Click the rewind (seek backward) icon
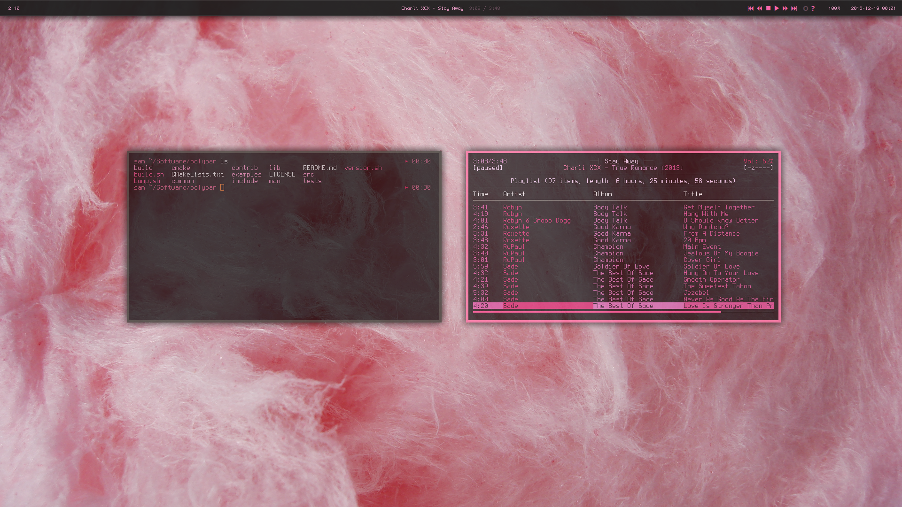This screenshot has height=507, width=902. coord(759,8)
